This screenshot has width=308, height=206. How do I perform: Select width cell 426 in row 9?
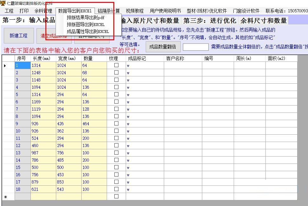[x=69, y=124]
